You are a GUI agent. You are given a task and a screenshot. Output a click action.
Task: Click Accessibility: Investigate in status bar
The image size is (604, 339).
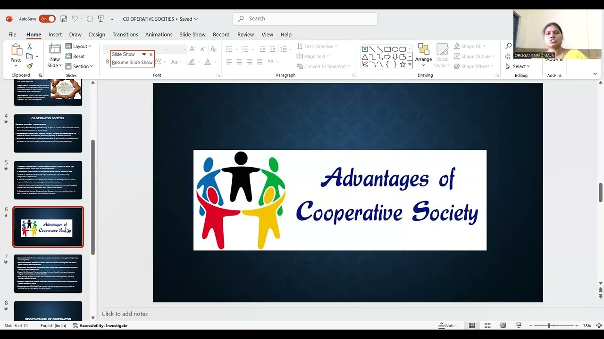tap(100, 325)
